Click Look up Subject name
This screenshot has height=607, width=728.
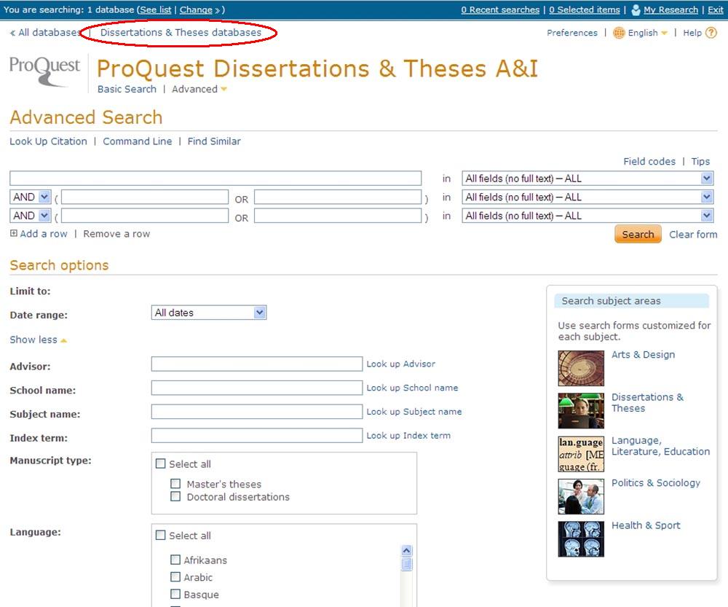click(414, 411)
